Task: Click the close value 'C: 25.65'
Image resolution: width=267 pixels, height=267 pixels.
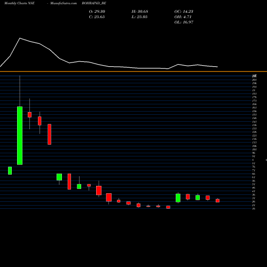Action: coord(97,17)
